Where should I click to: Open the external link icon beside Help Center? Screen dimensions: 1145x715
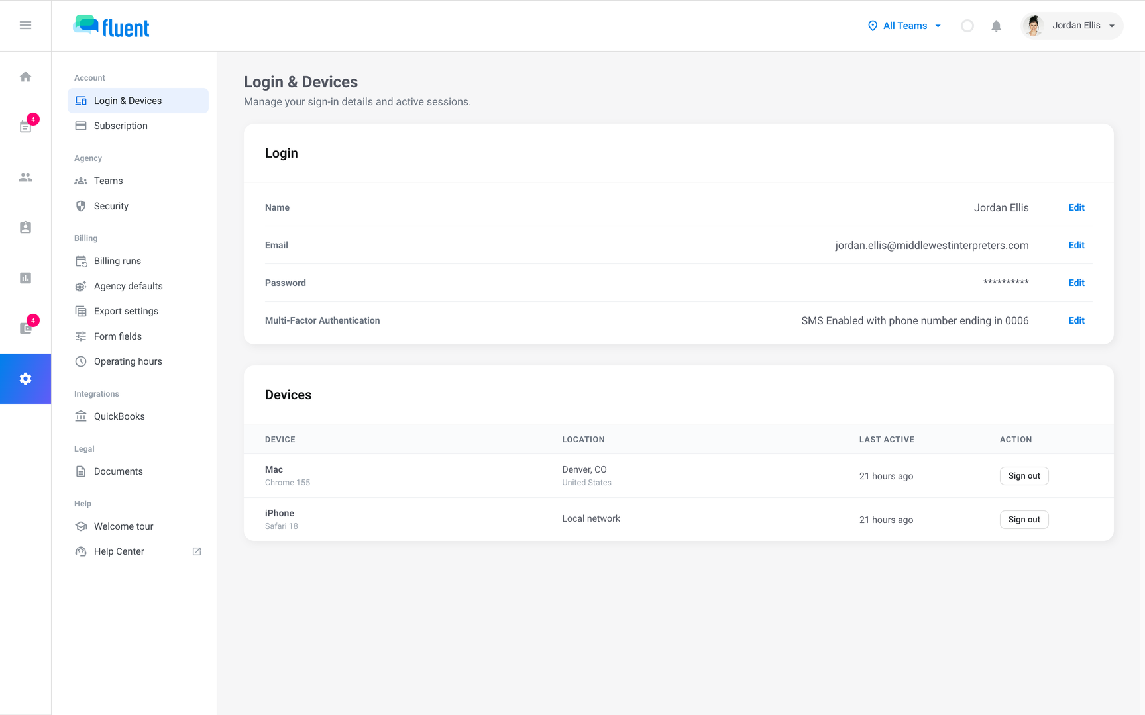(197, 551)
